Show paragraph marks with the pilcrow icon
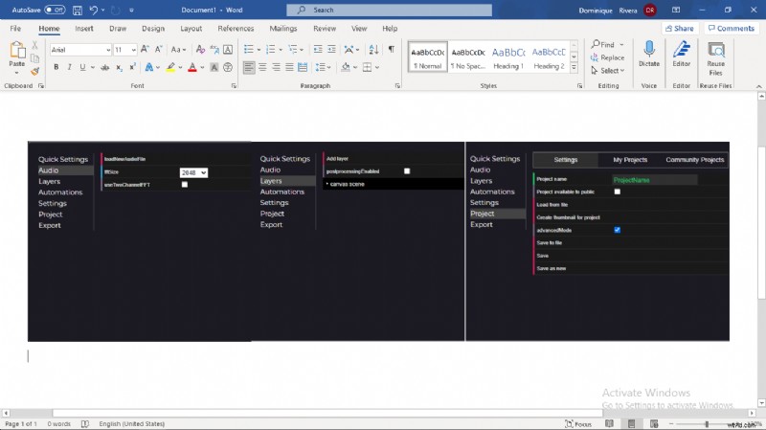 coord(364,49)
